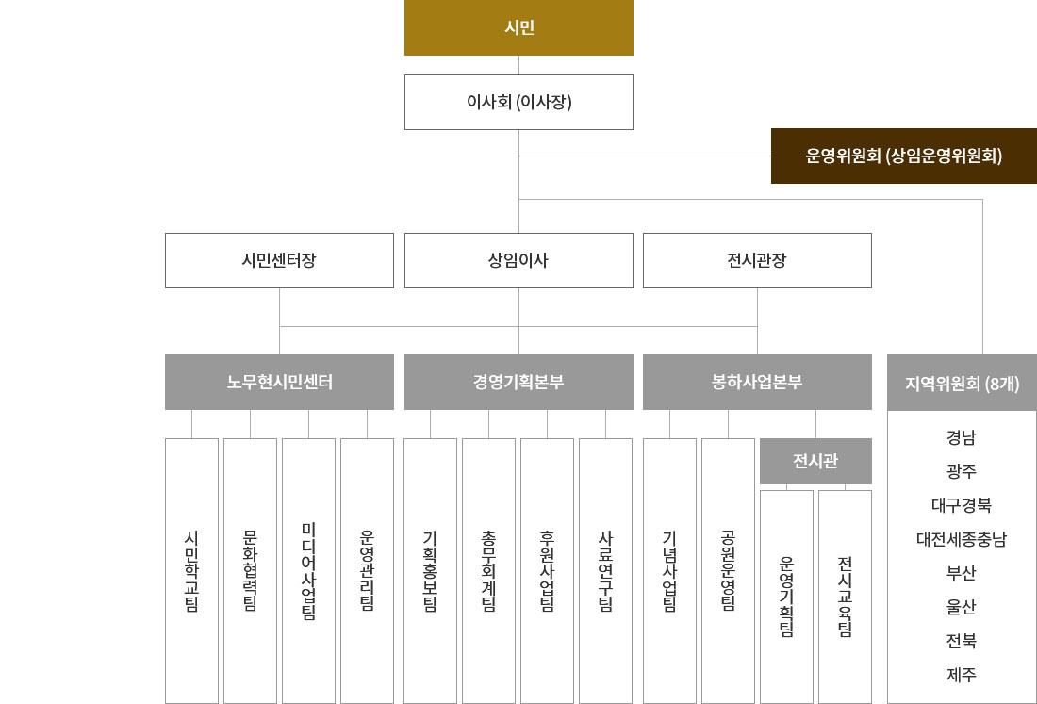Click the 봉하사업본부 header
Viewport: 1037px width, 704px height.
coord(757,382)
